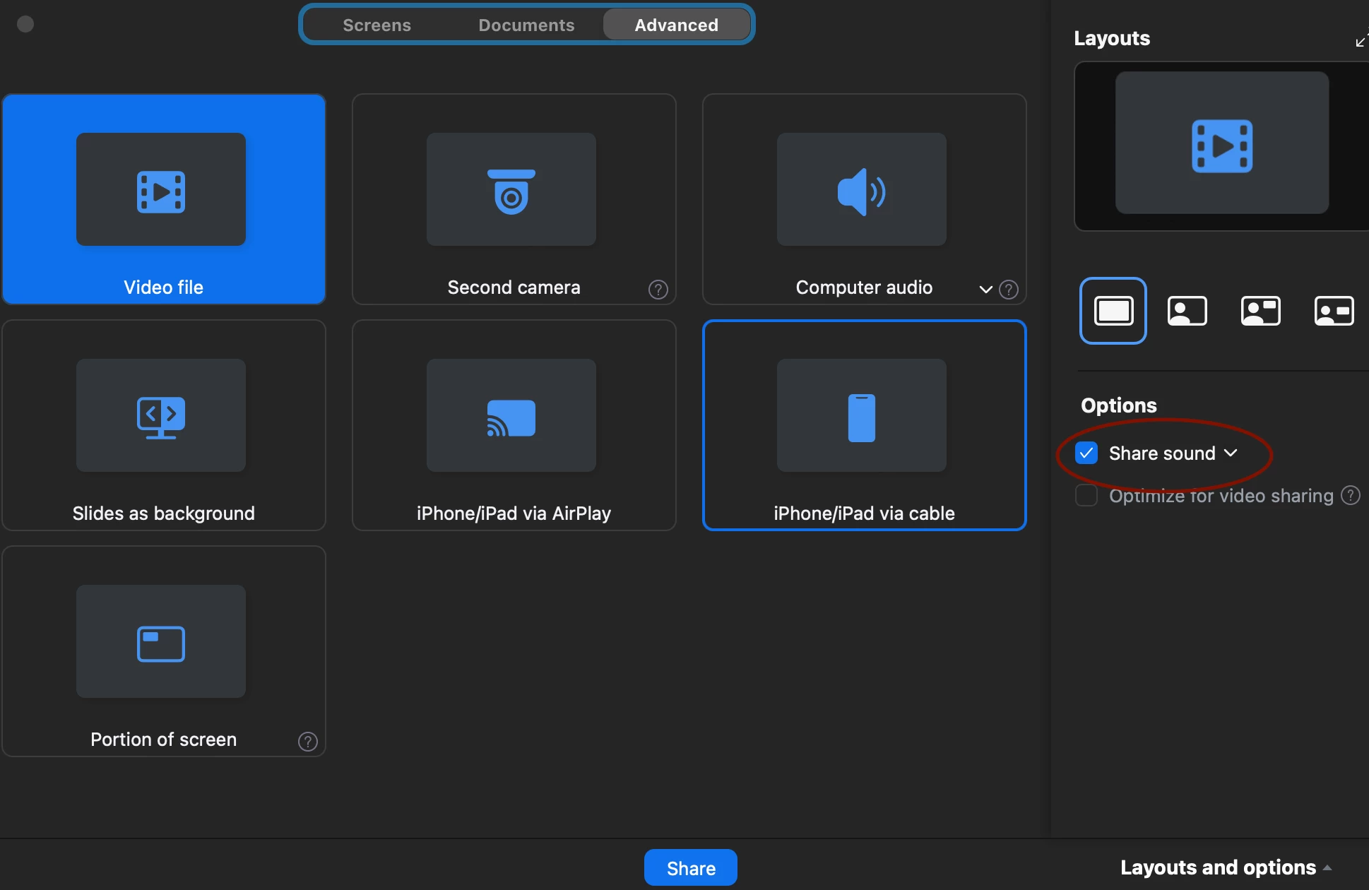
Task: Uncheck the Share sound checkbox
Action: pyautogui.click(x=1086, y=453)
